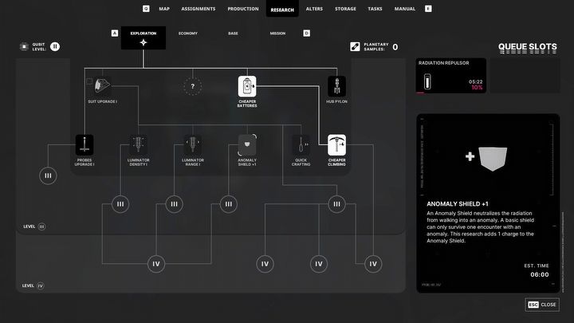Open the Alters menu
This screenshot has height=323, width=574.
point(313,9)
